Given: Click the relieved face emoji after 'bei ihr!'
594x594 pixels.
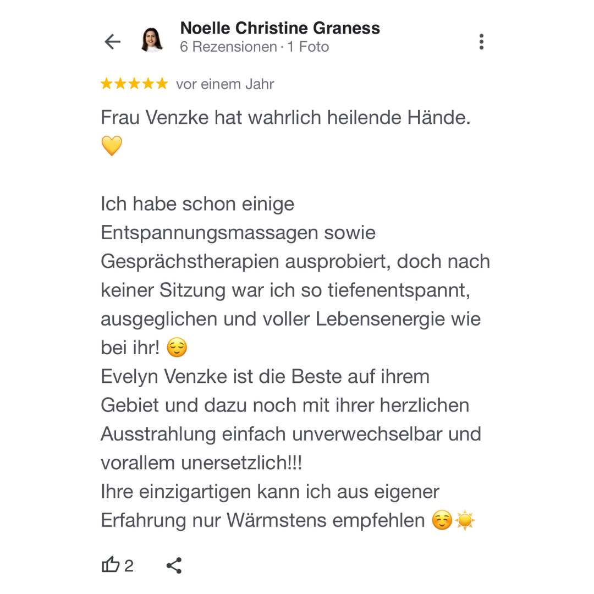Looking at the screenshot, I should (177, 348).
